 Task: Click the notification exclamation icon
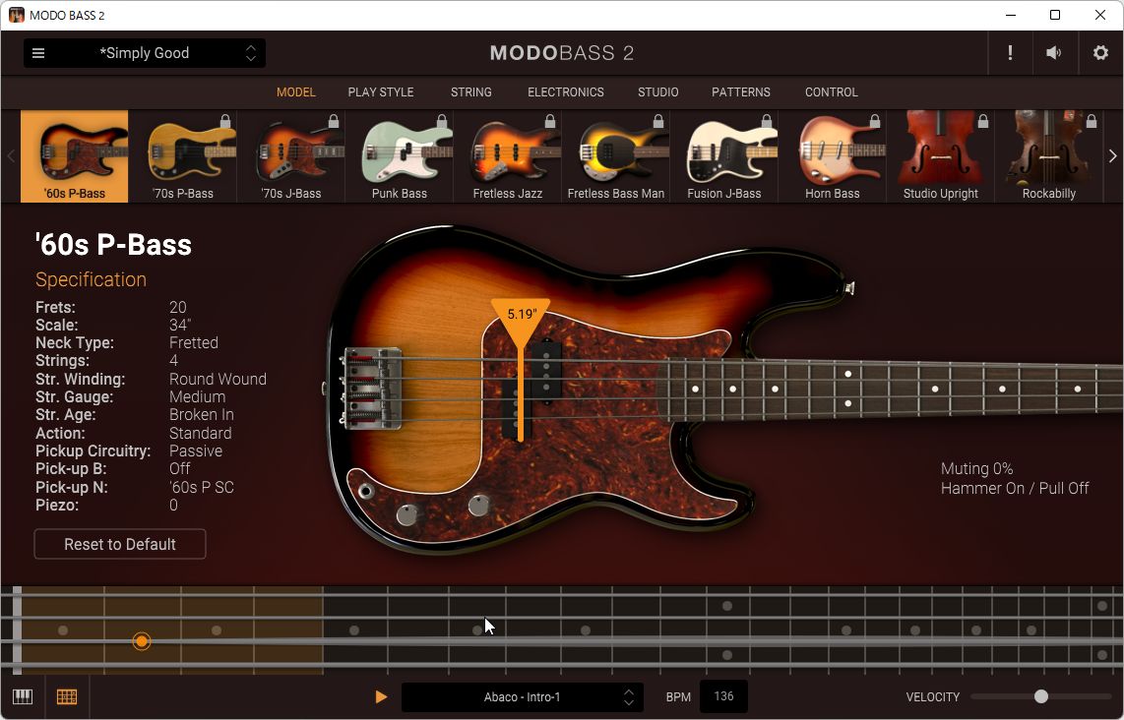[x=1010, y=52]
